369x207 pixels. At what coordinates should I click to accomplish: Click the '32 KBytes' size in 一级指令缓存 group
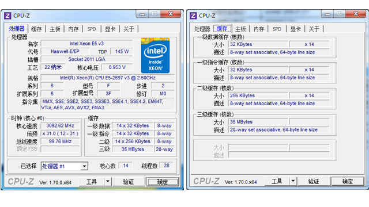click(258, 70)
